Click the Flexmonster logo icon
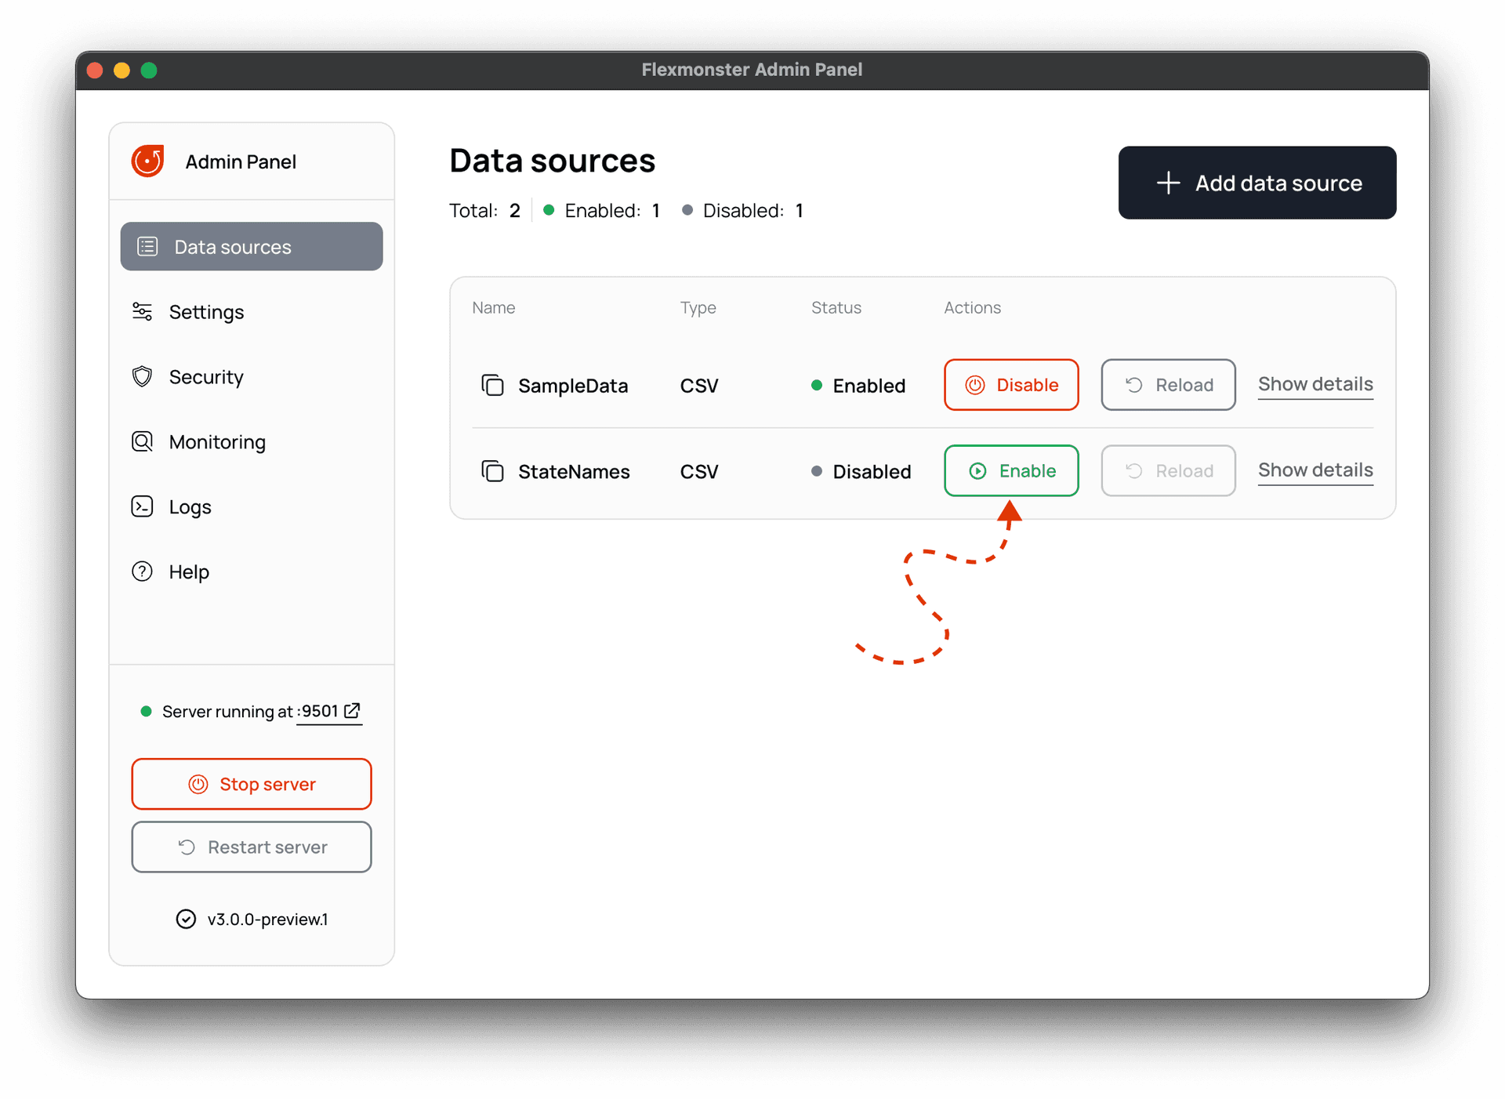1505x1099 pixels. [x=148, y=161]
